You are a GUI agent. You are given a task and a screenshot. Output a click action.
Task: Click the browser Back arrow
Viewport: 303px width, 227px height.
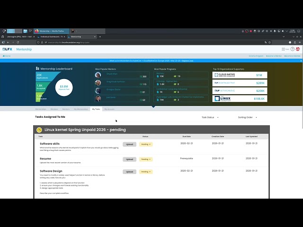coord(8,42)
